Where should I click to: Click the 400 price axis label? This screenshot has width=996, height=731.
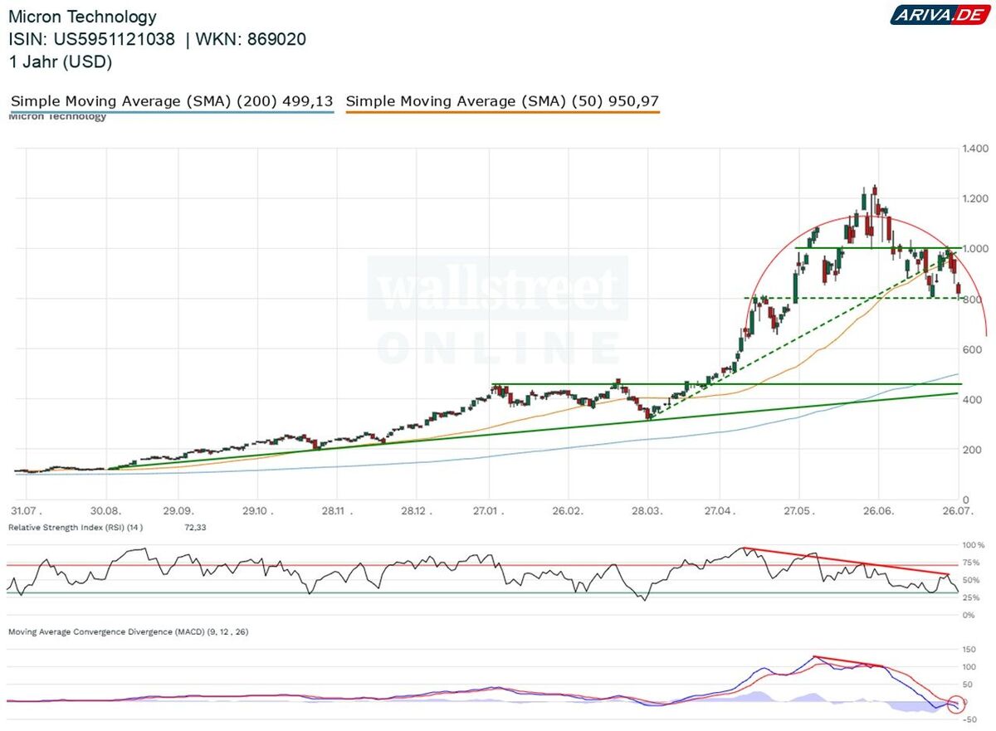pyautogui.click(x=971, y=400)
